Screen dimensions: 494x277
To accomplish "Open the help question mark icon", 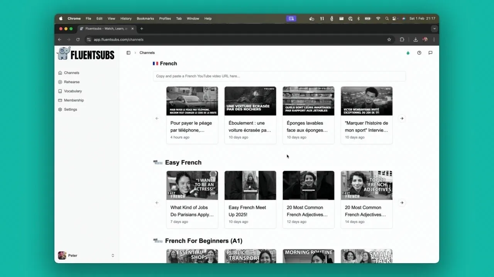I will [419, 53].
